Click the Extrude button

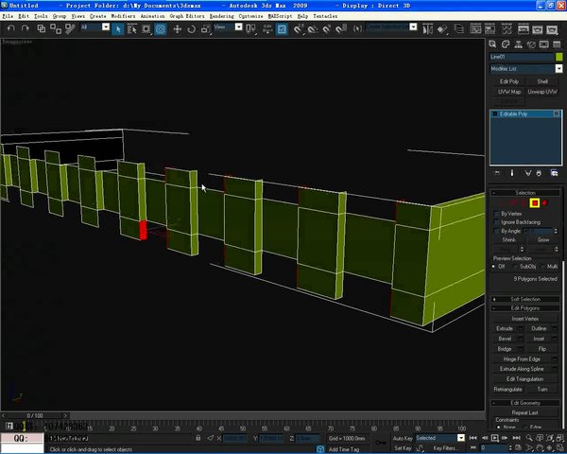tap(505, 328)
